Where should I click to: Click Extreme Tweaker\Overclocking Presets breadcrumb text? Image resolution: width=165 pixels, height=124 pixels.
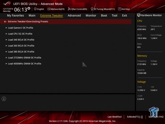pos(28,22)
